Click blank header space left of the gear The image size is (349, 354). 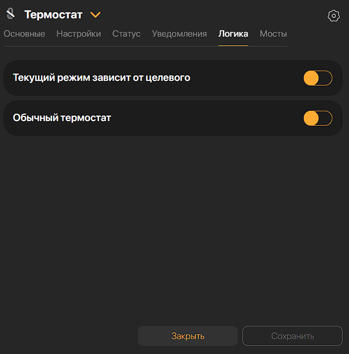pyautogui.click(x=218, y=15)
